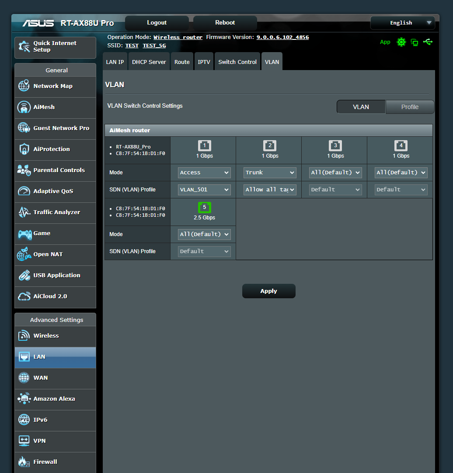Open port 1 profile dropdown VLAN_501
Image resolution: width=453 pixels, height=473 pixels.
coord(204,190)
